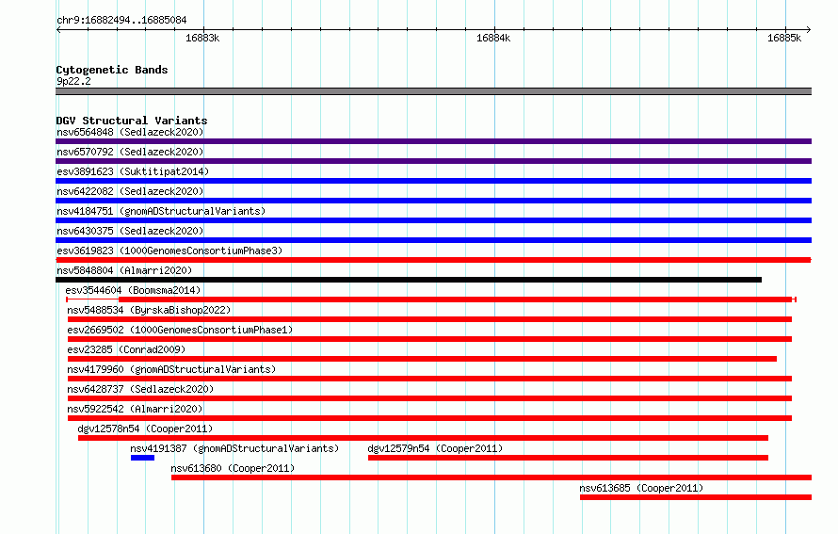This screenshot has height=534, width=838.
Task: Click the nsv4179960 red variant bar
Action: pyautogui.click(x=429, y=379)
